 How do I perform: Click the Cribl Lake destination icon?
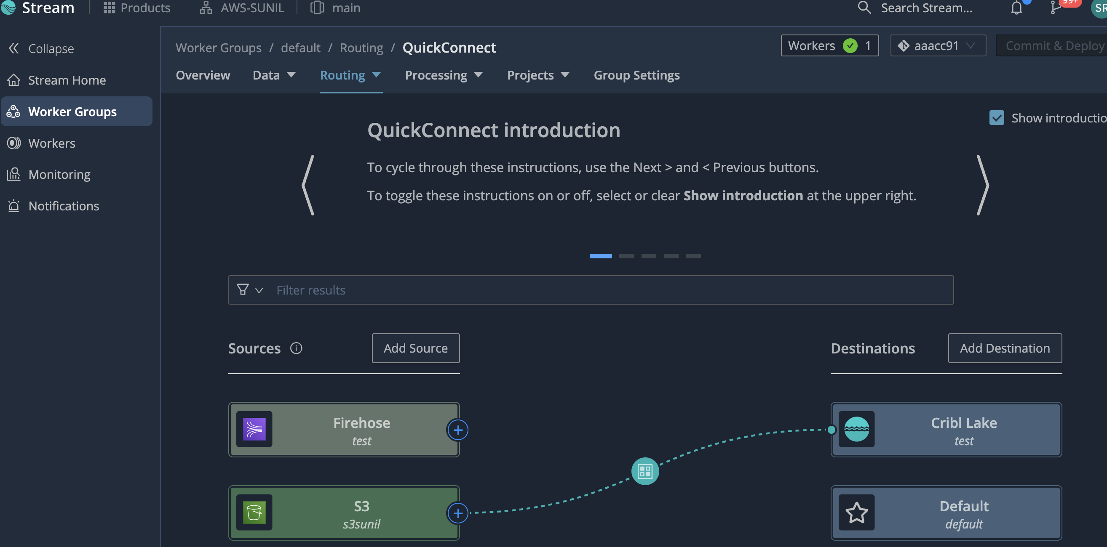pyautogui.click(x=856, y=429)
